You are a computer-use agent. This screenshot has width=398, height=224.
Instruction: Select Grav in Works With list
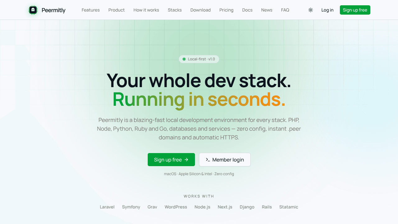coord(152,207)
